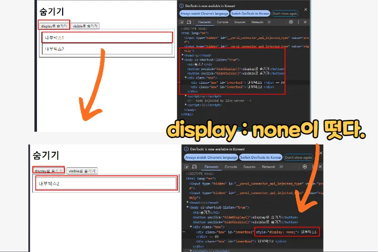Click 'Switch DevTools to Korean' in bottom DevTools
The height and width of the screenshot is (252, 378).
[261, 157]
